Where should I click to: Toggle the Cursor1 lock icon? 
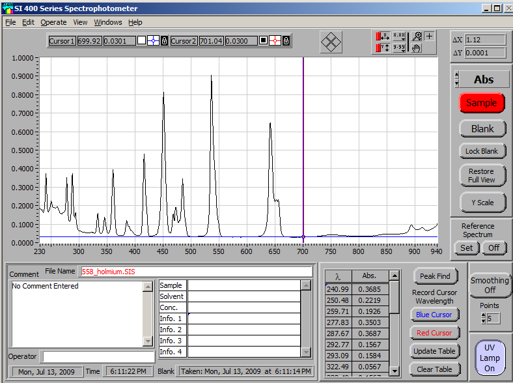164,41
